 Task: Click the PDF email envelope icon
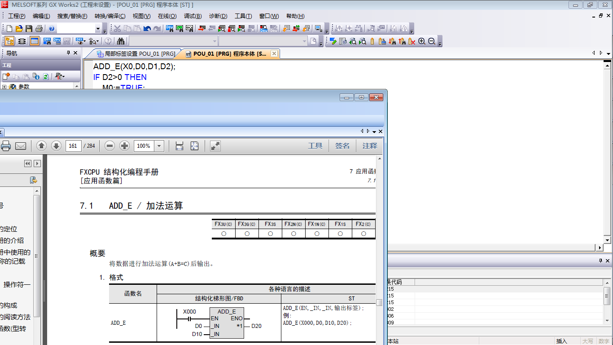point(21,146)
